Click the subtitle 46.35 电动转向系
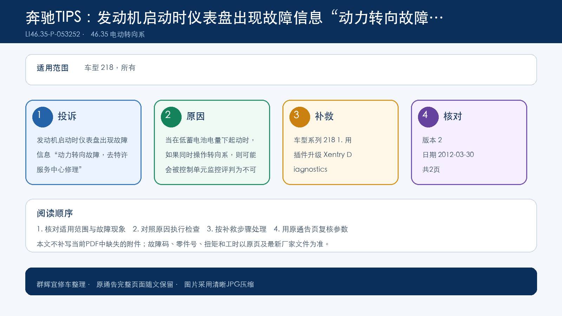Screen dimensions: 562x316 (118, 34)
